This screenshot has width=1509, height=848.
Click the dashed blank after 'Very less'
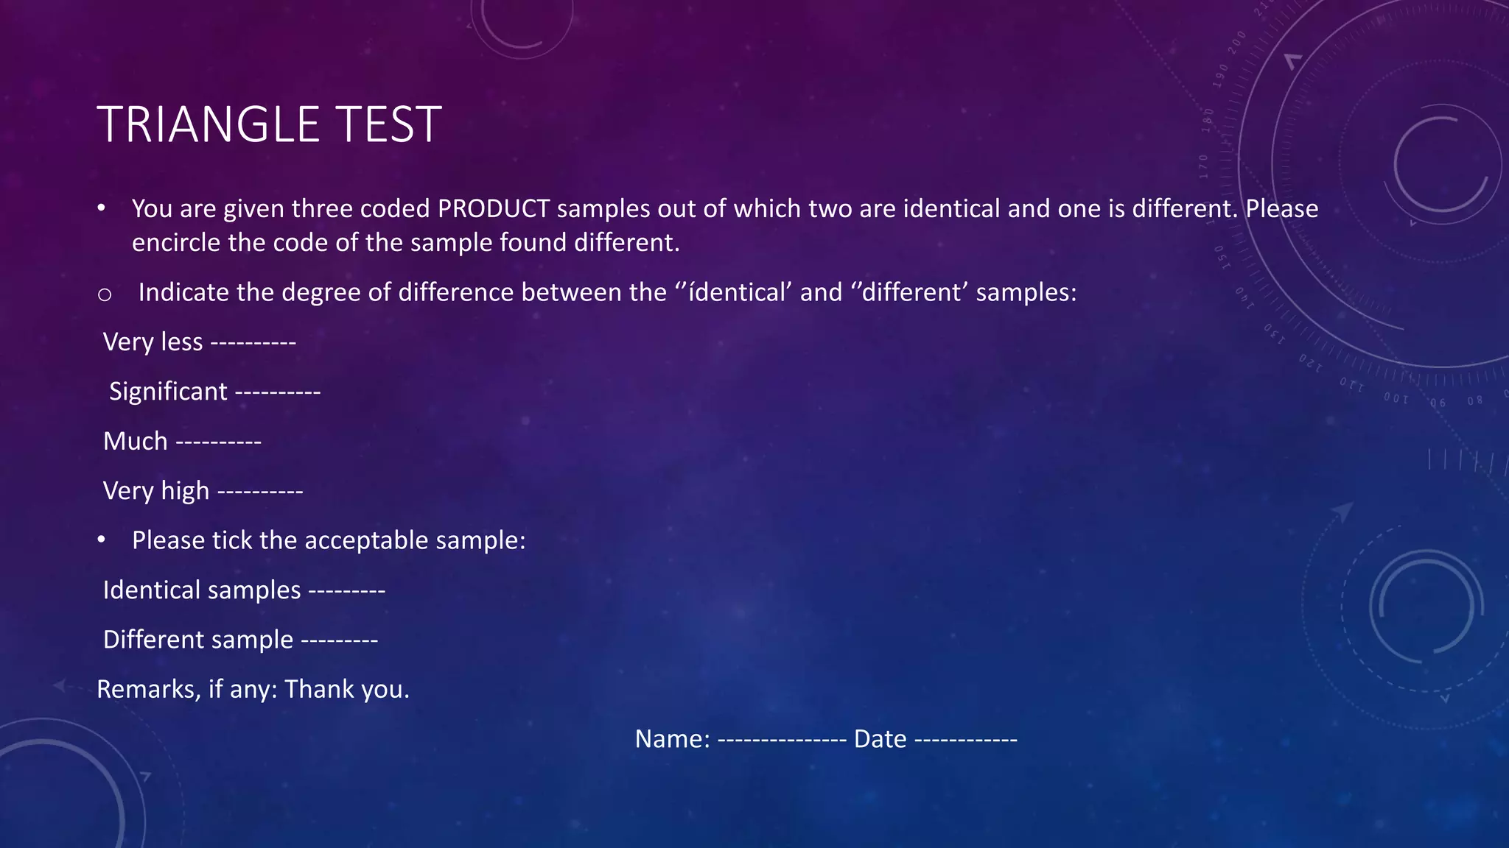pos(253,342)
